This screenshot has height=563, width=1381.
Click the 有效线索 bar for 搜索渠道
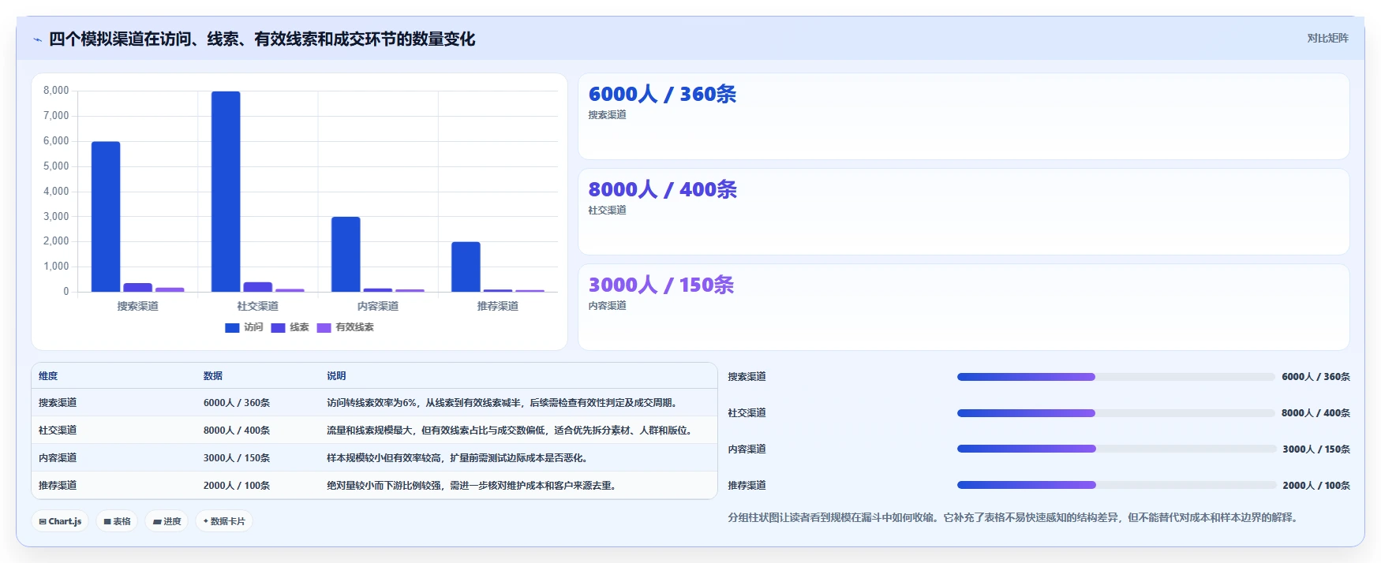coord(170,289)
